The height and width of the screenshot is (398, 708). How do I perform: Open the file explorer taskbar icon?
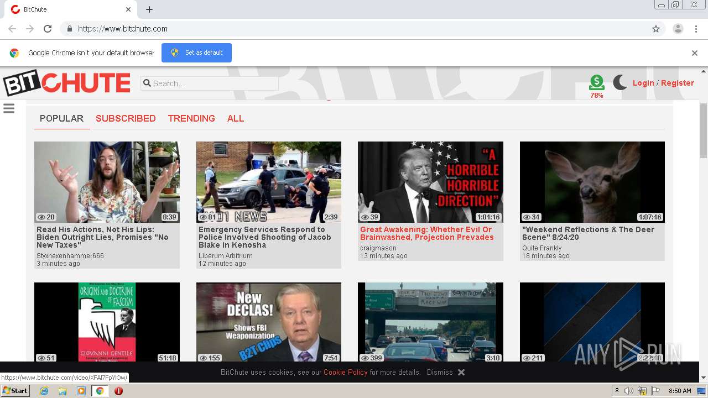63,391
